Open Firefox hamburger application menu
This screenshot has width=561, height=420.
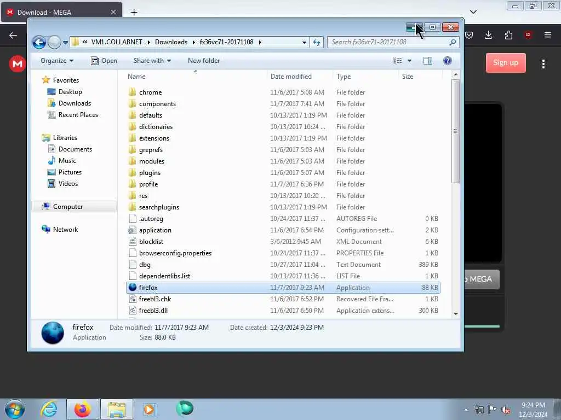coord(547,35)
